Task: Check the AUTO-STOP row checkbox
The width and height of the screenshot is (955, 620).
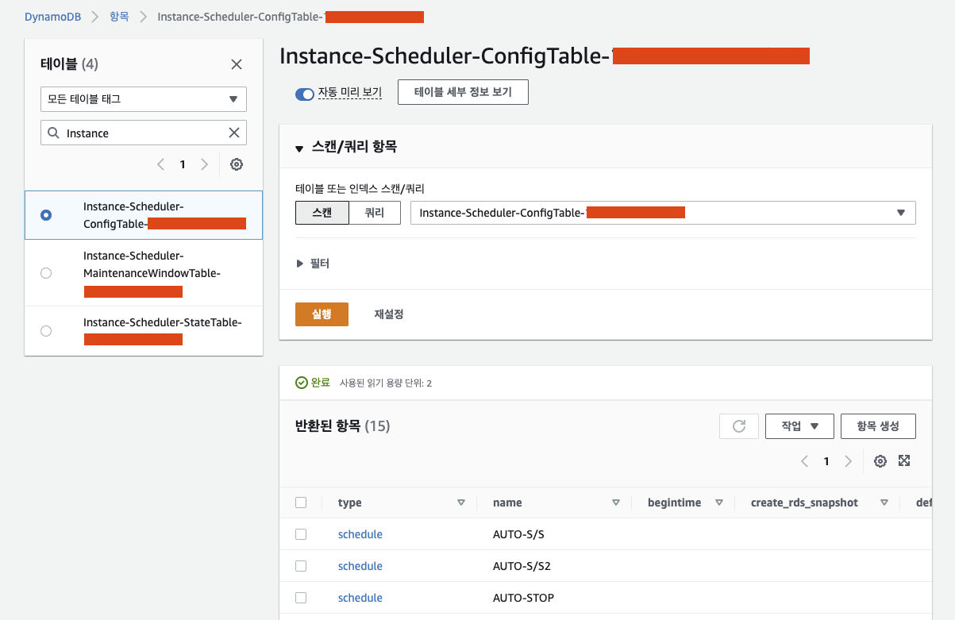Action: (x=301, y=598)
